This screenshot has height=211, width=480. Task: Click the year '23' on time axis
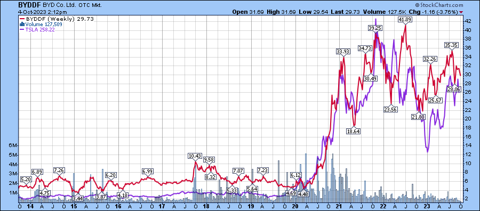(x=427, y=206)
